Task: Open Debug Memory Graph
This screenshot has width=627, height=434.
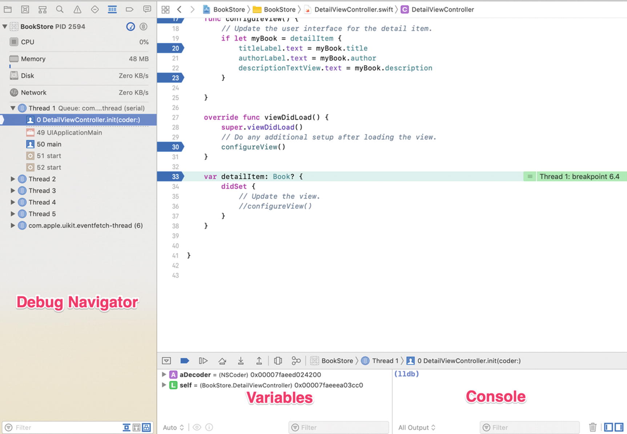Action: point(296,361)
